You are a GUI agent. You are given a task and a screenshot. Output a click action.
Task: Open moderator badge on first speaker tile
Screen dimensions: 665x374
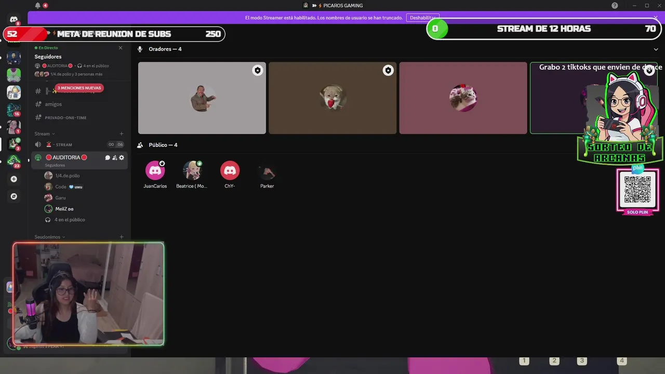click(257, 70)
